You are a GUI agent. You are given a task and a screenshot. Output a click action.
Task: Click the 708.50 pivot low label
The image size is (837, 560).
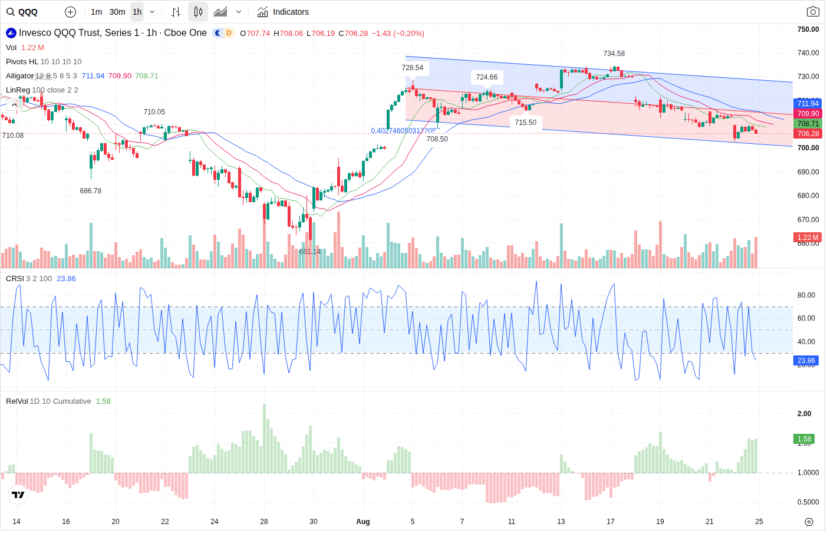pos(437,139)
